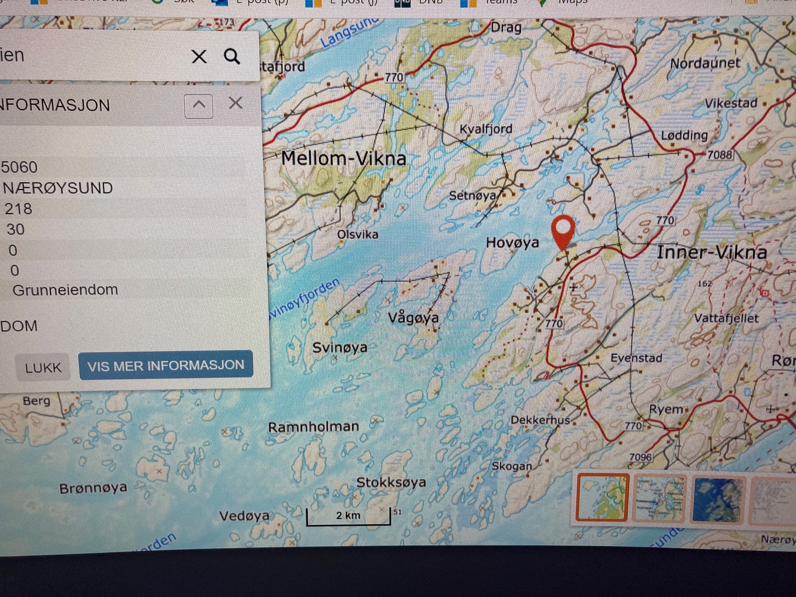Click the Vattafjellet label

click(726, 318)
